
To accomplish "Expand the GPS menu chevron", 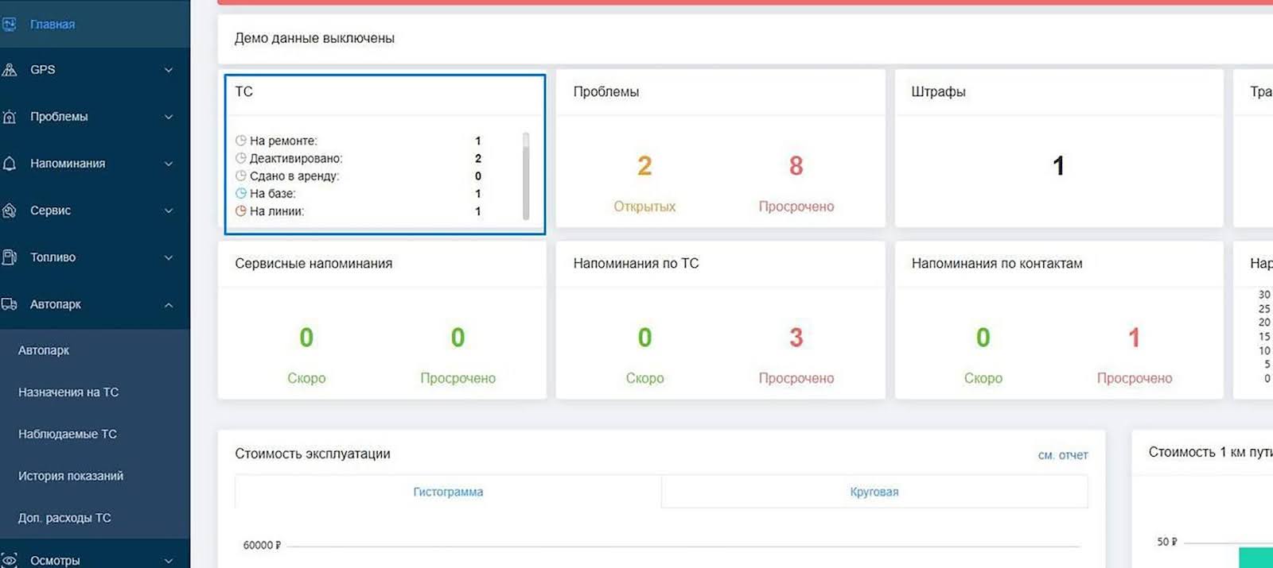I will point(169,70).
